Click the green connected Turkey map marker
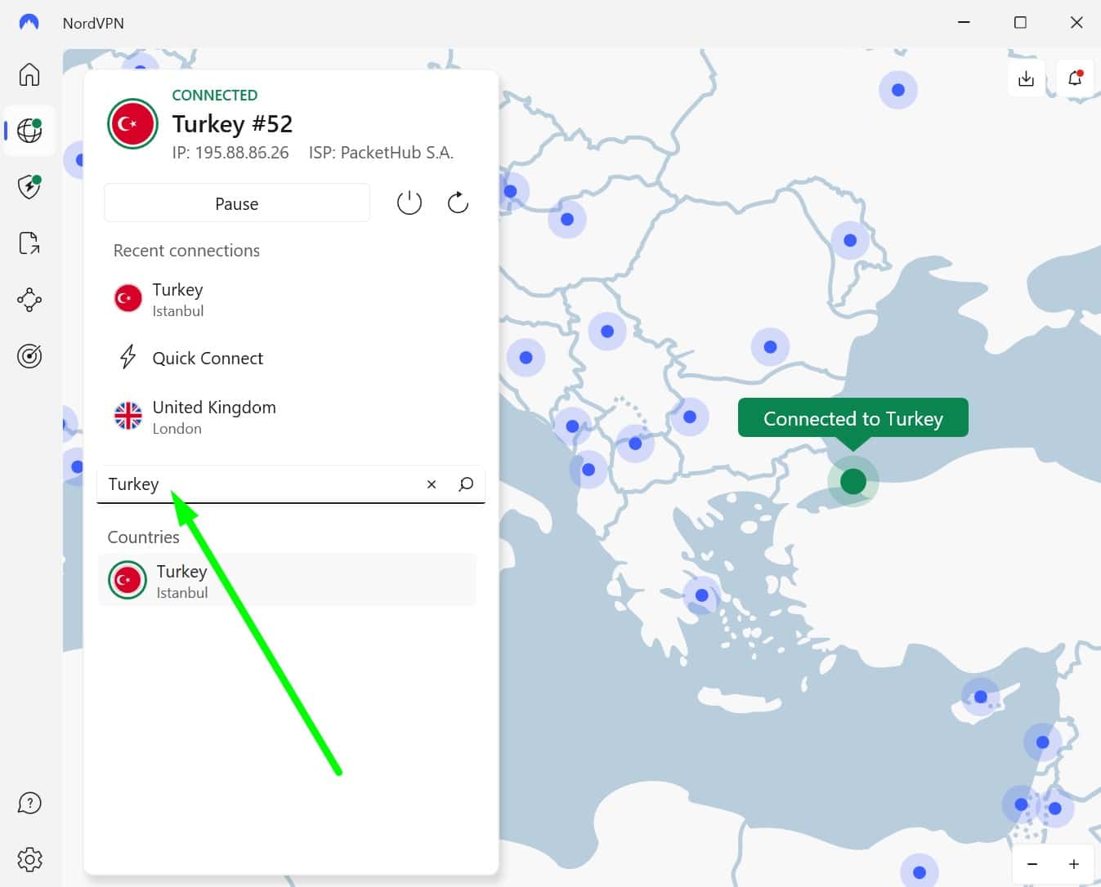This screenshot has height=887, width=1101. [853, 481]
